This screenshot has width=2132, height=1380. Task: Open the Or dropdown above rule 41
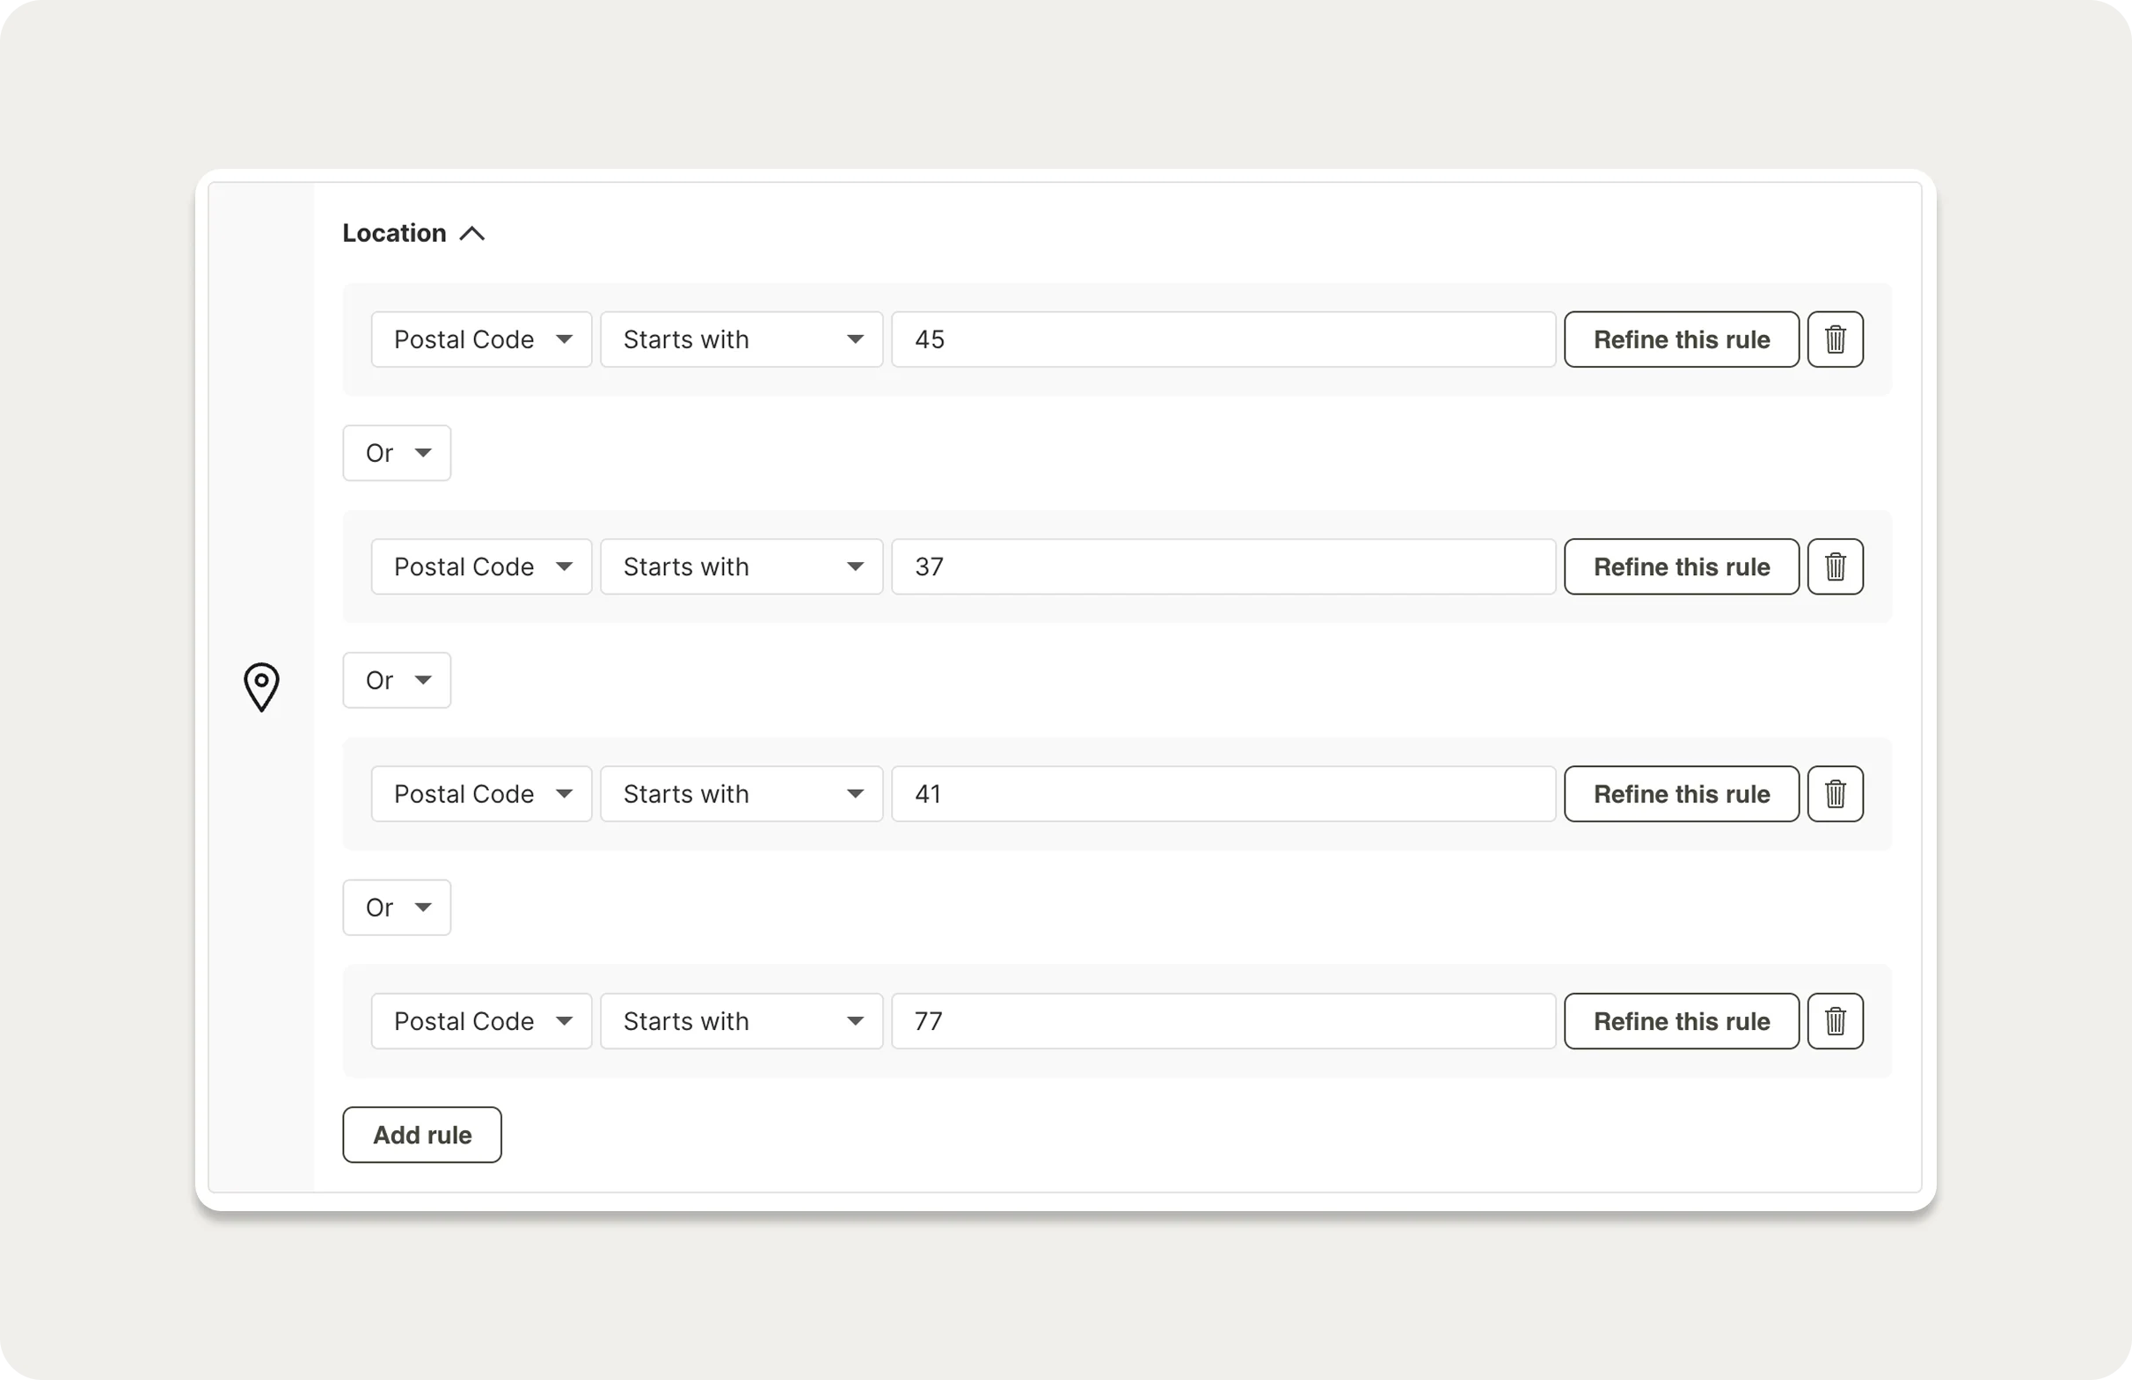coord(397,681)
